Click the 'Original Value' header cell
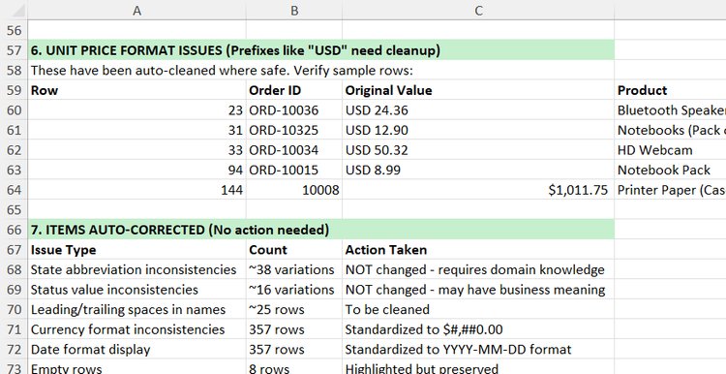The width and height of the screenshot is (726, 374). pyautogui.click(x=479, y=90)
